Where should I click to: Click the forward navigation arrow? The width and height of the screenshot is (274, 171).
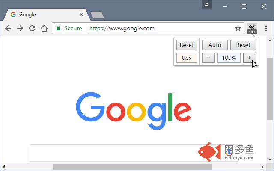tap(20, 28)
